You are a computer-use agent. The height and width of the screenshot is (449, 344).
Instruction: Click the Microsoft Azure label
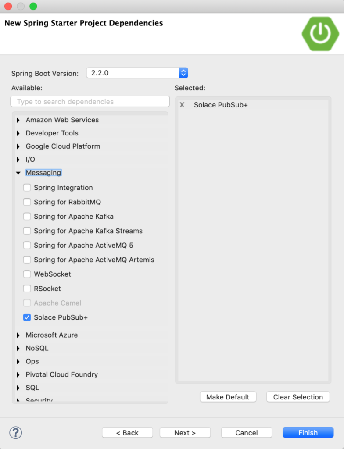tap(52, 335)
